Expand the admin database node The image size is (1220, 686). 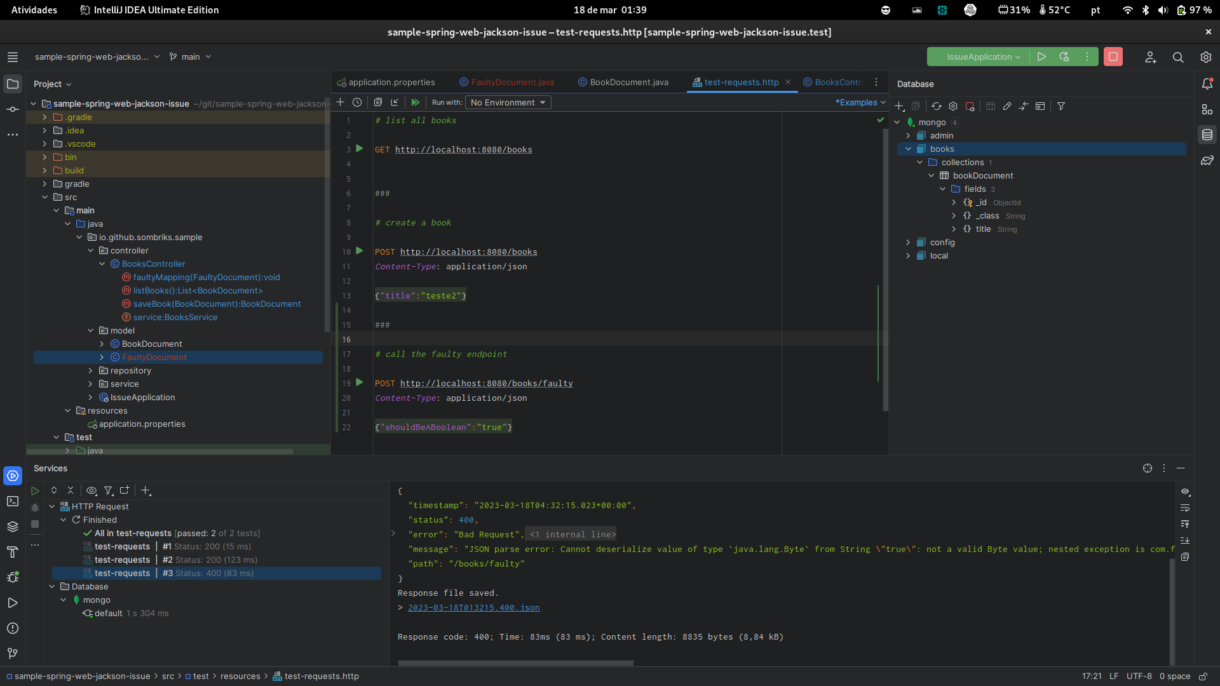pyautogui.click(x=908, y=135)
